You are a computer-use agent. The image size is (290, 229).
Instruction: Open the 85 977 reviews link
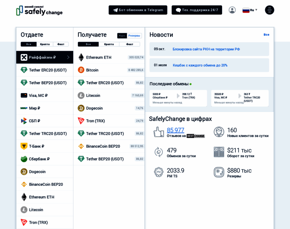176,130
